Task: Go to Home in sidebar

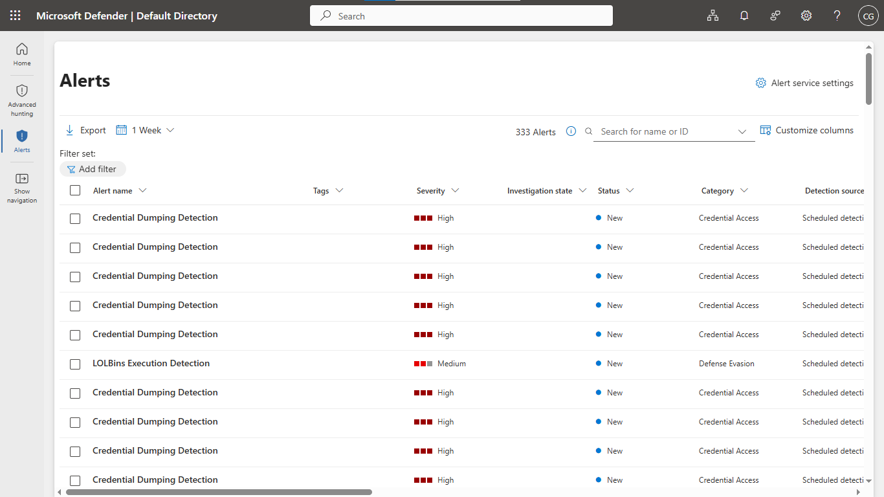Action: coord(22,54)
